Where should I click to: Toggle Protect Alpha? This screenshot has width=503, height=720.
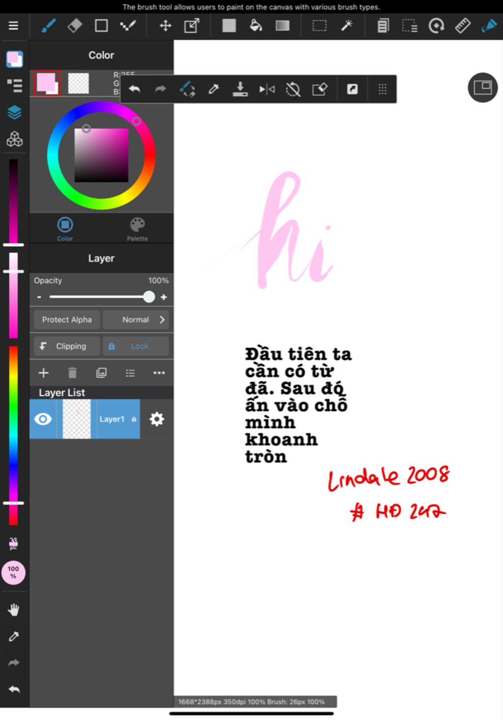[x=67, y=320]
